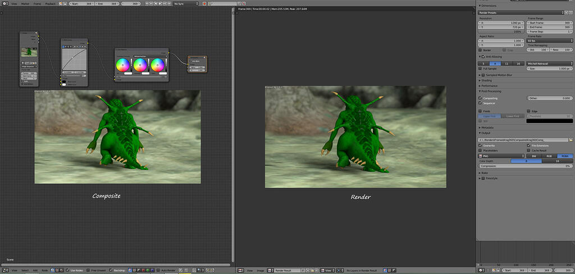Viewport: 575px width, 274px height.
Task: Open 60 fps frame rate dropdown
Action: 550,41
